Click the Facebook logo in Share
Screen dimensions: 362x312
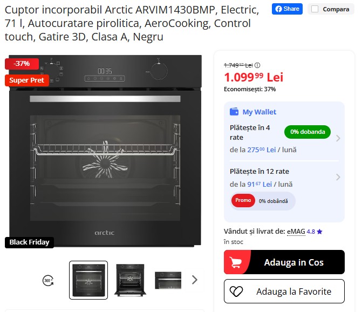(279, 9)
